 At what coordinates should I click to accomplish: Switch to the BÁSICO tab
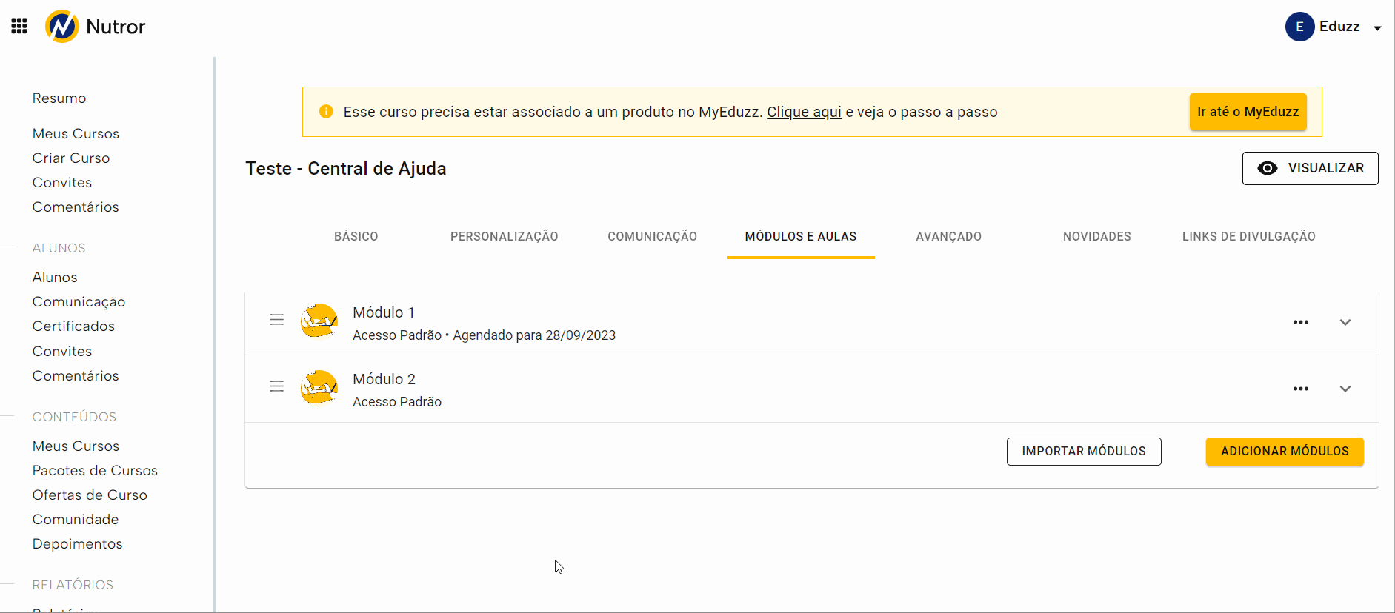click(x=356, y=236)
